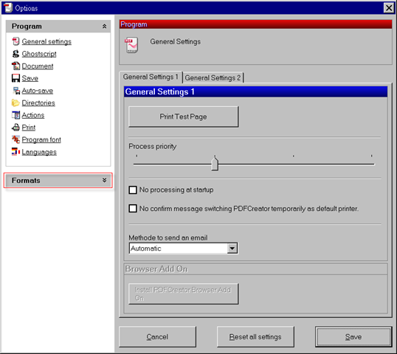Close the Options dialog window
Image resolution: width=397 pixels, height=354 pixels.
pyautogui.click(x=389, y=8)
